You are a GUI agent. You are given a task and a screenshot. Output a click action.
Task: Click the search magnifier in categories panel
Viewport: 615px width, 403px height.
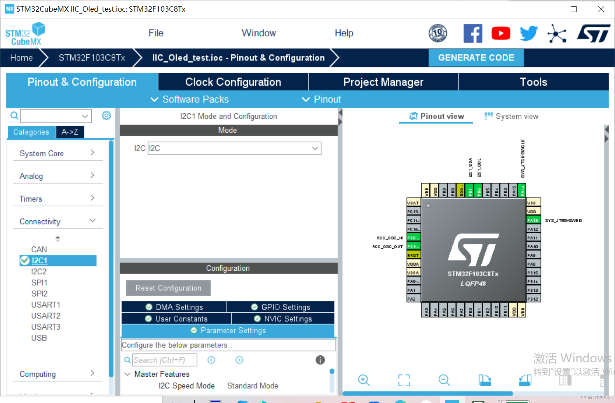click(14, 116)
